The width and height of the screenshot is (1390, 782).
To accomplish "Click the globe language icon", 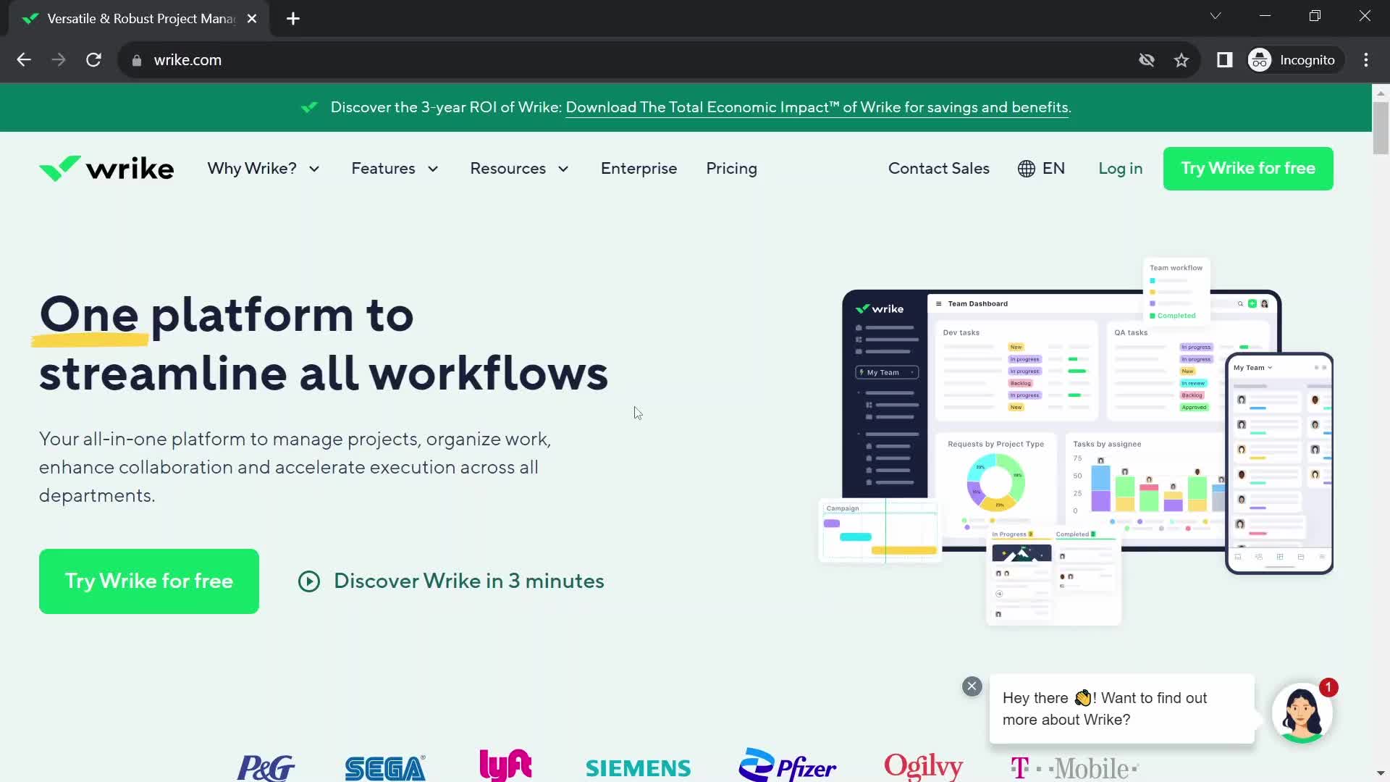I will tap(1026, 169).
